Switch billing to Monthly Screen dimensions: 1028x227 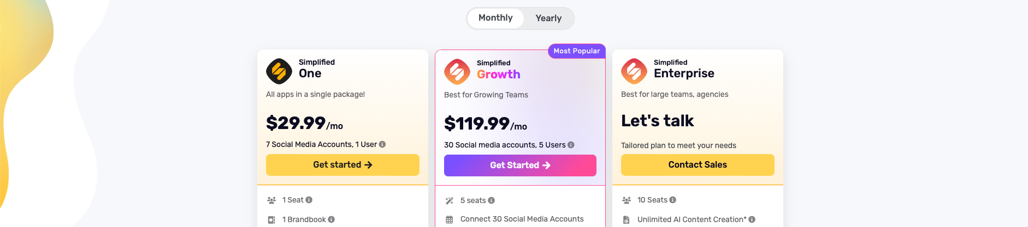pos(495,18)
